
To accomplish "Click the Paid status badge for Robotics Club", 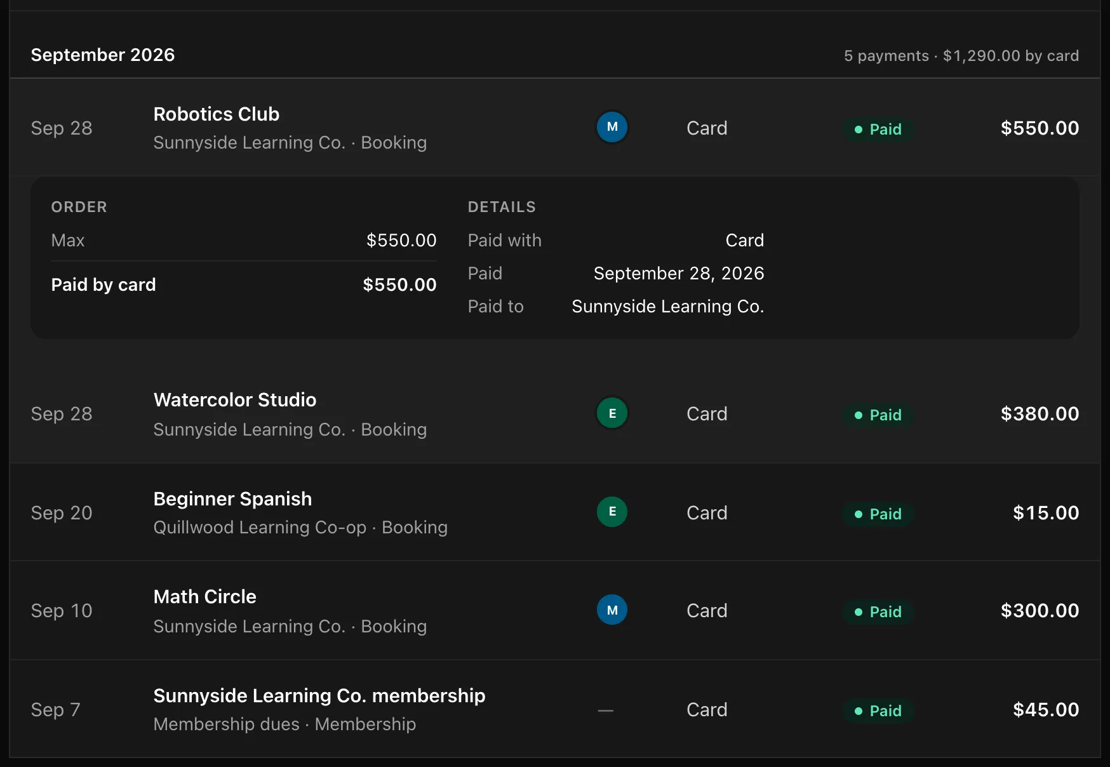I will pyautogui.click(x=878, y=129).
